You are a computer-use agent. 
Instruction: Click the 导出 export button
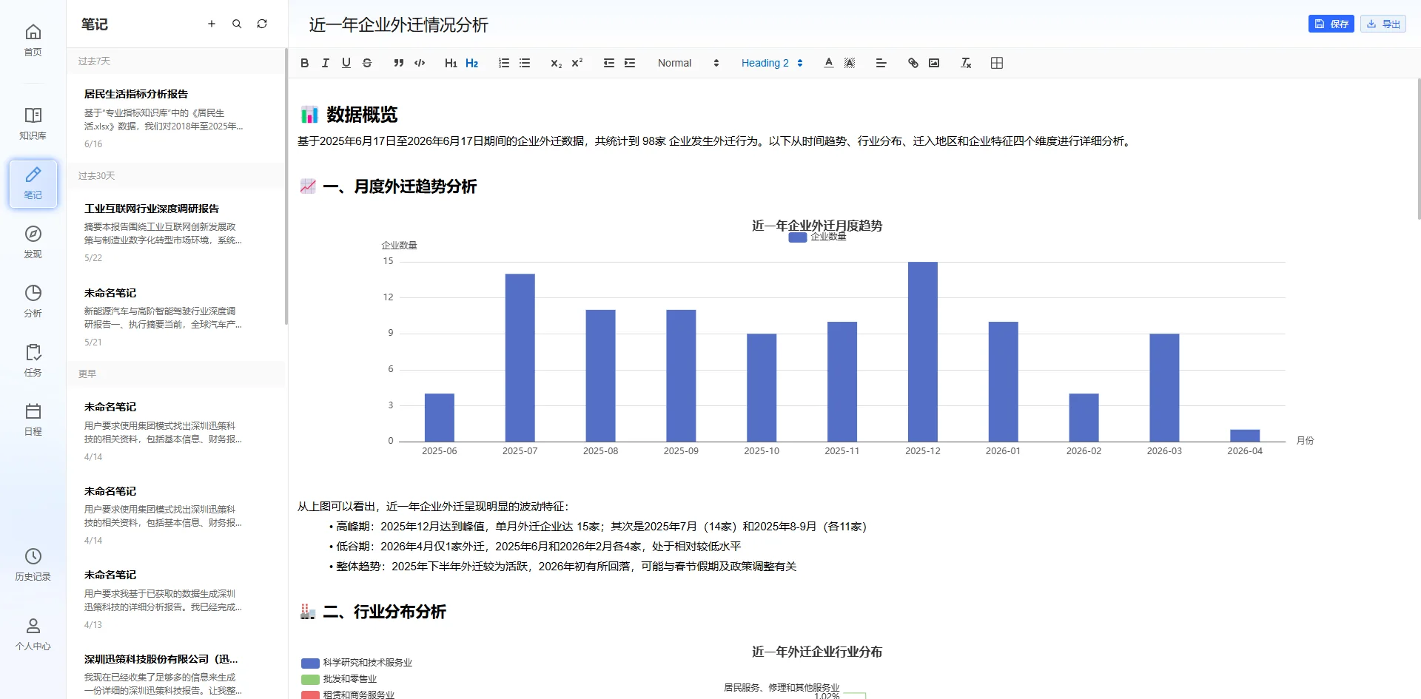(x=1383, y=24)
